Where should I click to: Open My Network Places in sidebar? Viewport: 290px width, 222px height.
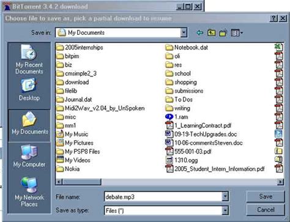[29, 192]
